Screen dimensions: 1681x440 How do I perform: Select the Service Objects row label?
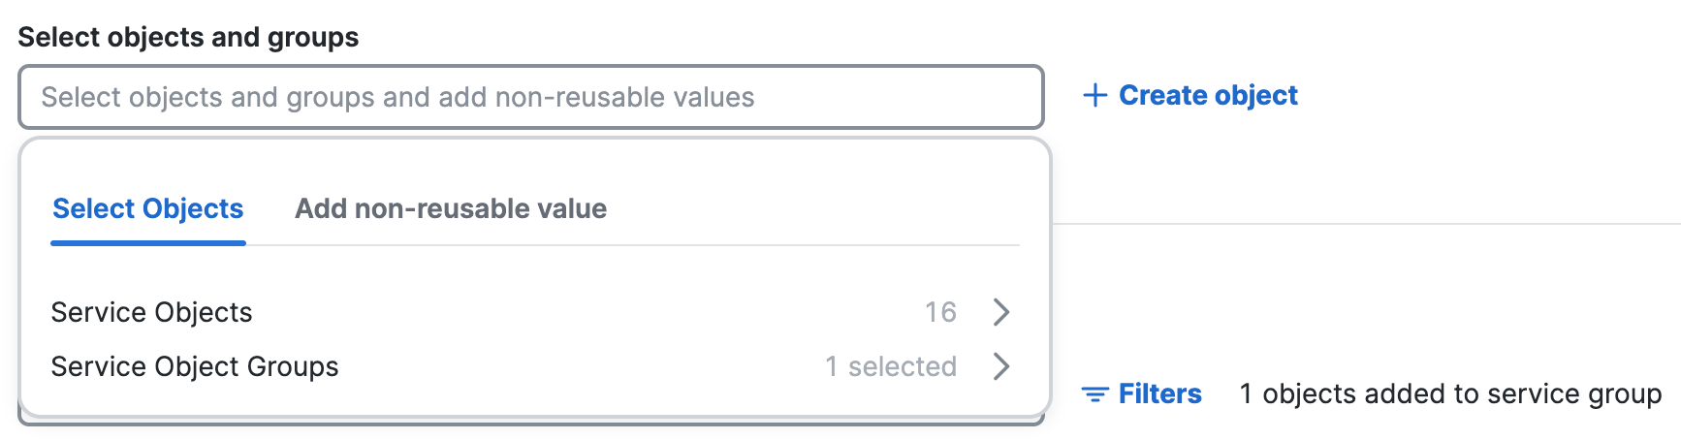(x=151, y=312)
